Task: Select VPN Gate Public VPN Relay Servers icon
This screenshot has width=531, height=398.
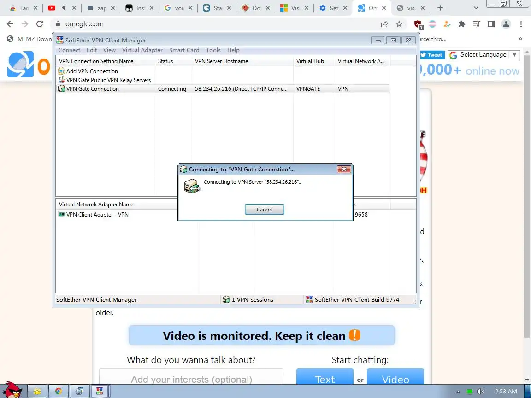Action: (x=61, y=80)
